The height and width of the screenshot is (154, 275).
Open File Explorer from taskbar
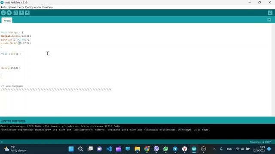[137, 149]
